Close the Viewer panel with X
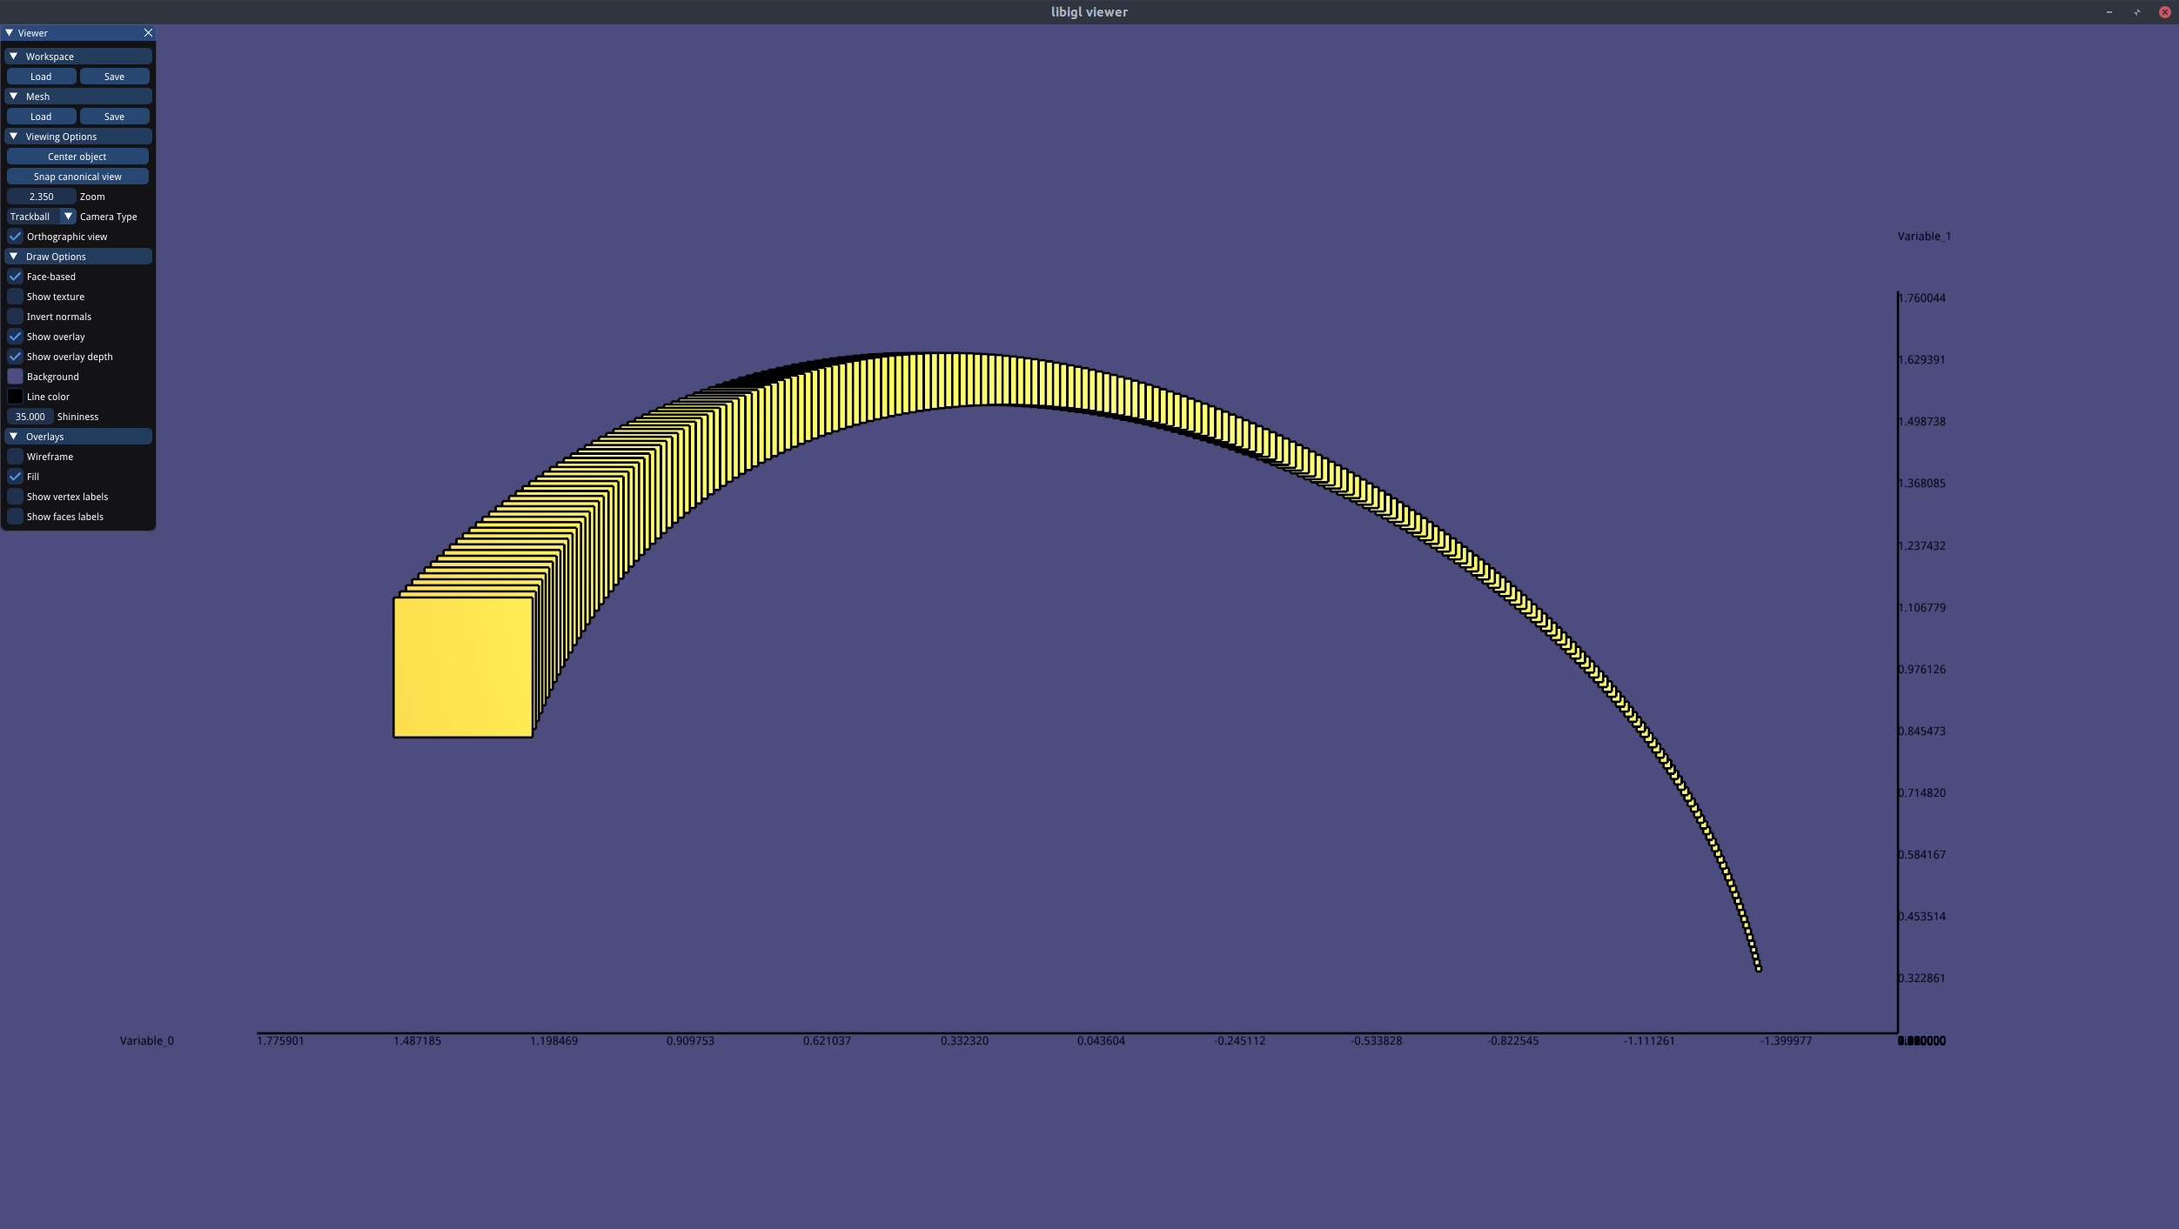The height and width of the screenshot is (1229, 2179). point(148,33)
